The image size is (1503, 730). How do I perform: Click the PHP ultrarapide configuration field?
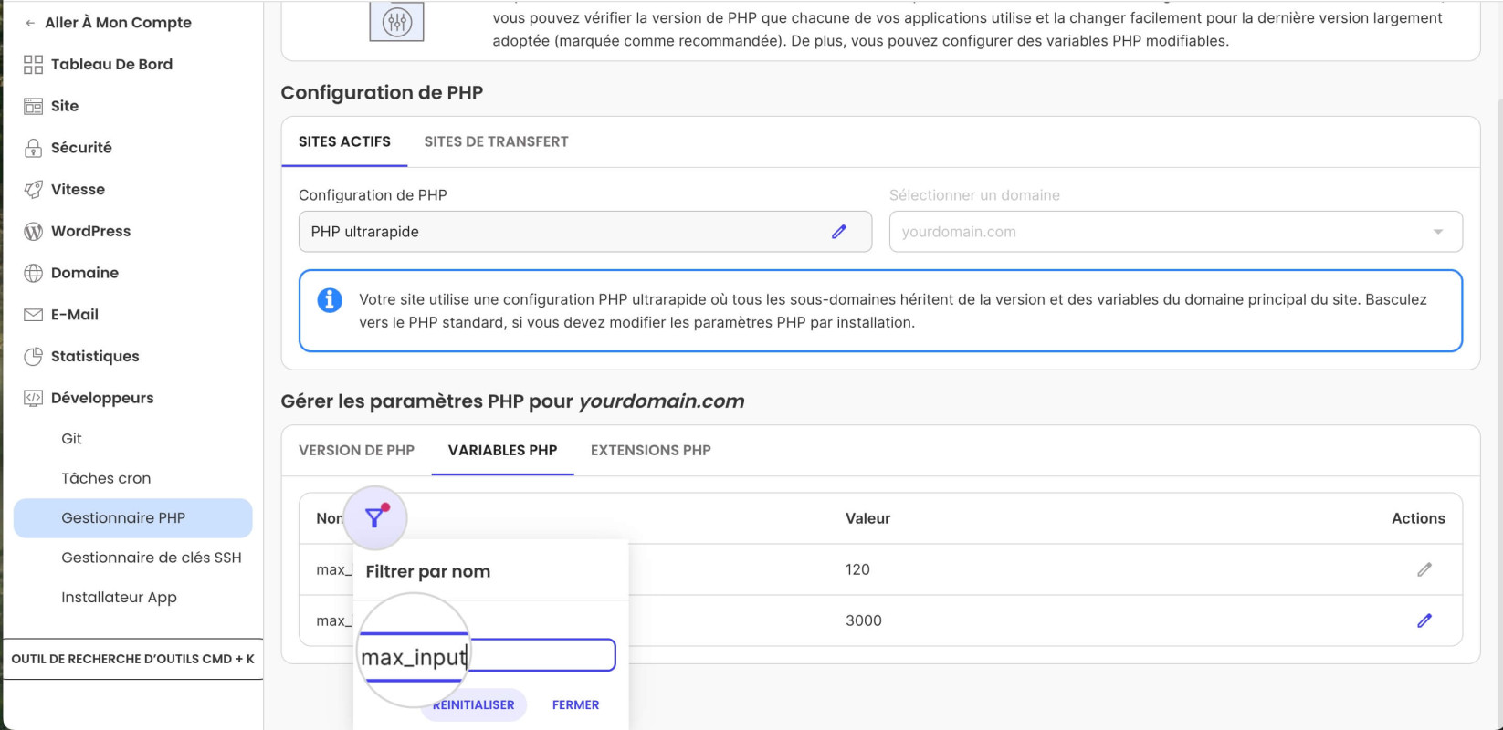click(x=585, y=232)
